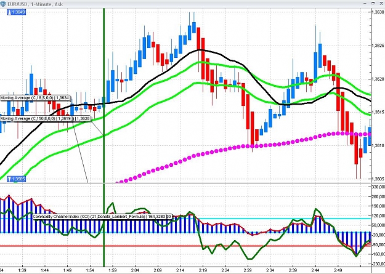The height and width of the screenshot is (274, 385).
Task: Click the -160,00 CCI scale value
Action: point(378,254)
